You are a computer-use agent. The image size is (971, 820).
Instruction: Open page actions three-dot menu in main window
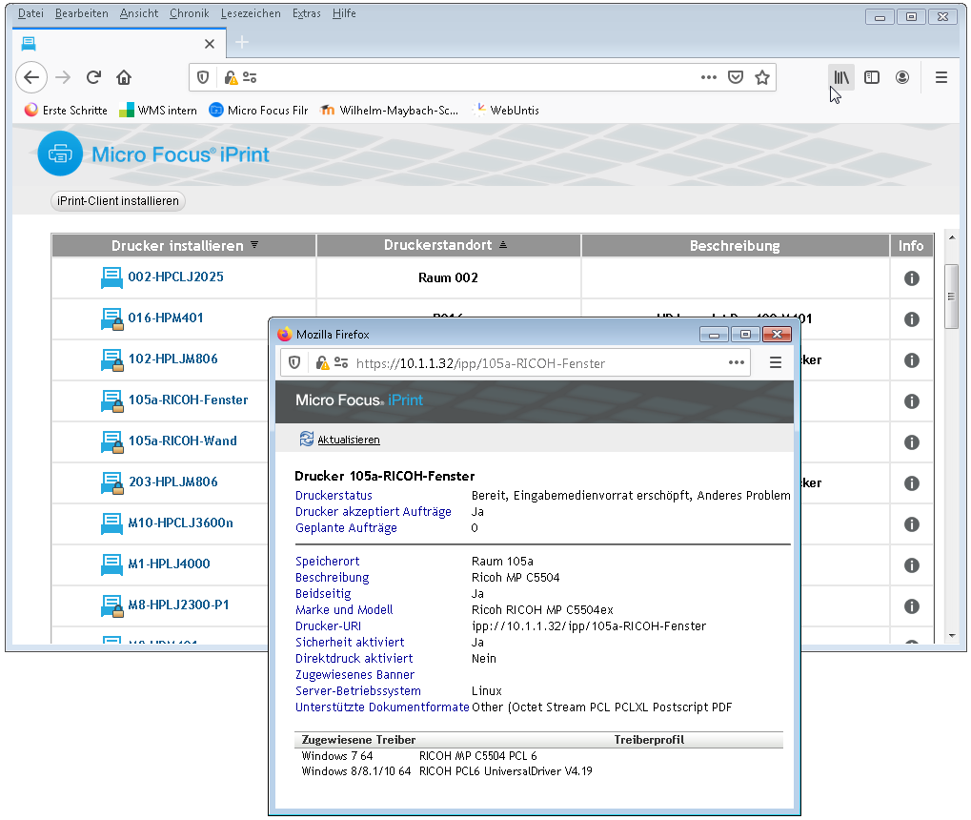(x=708, y=77)
